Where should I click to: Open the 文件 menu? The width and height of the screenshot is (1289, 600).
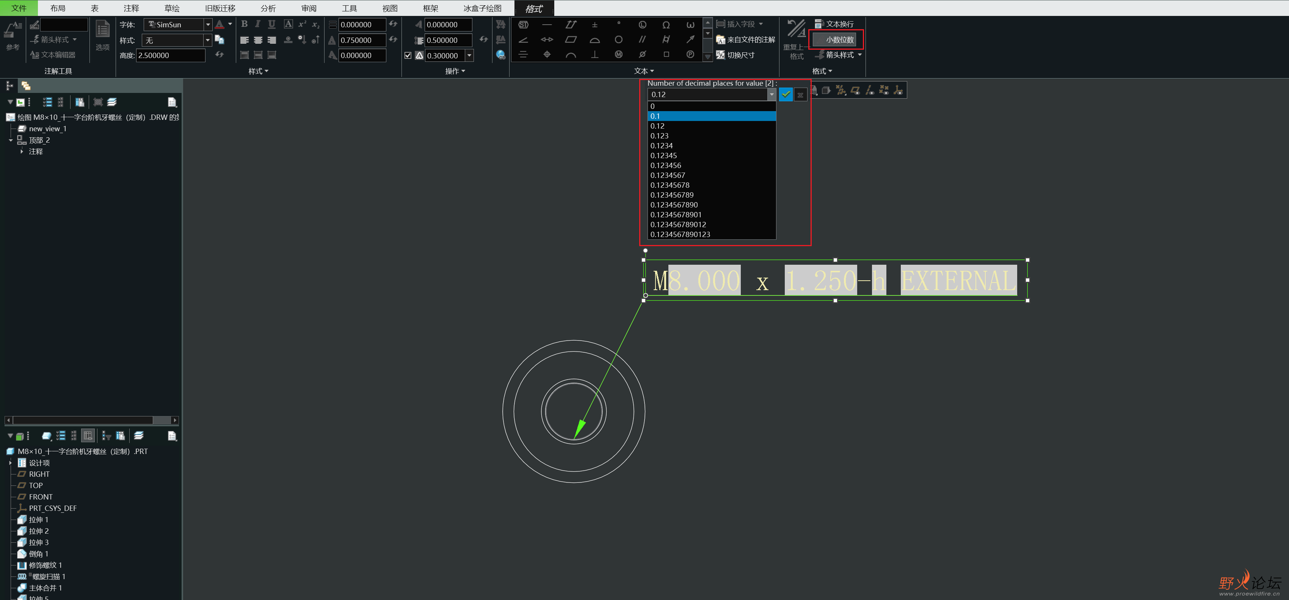[19, 8]
